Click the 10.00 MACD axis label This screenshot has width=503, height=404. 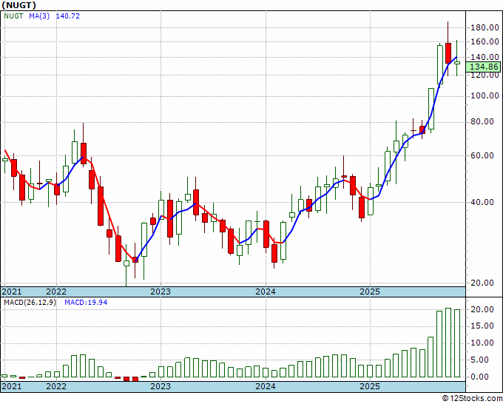tap(482, 343)
